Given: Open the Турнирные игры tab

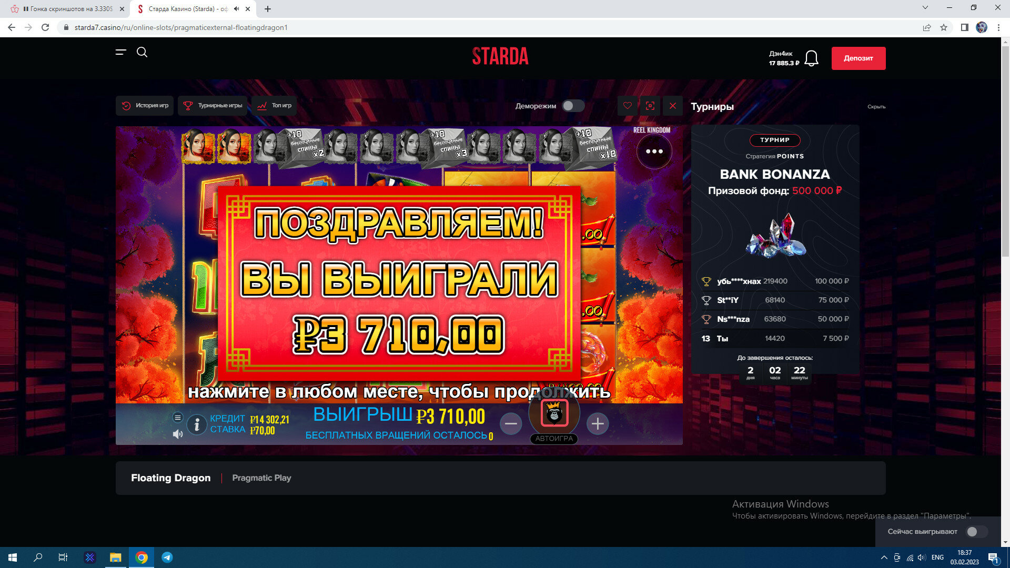Looking at the screenshot, I should point(213,106).
